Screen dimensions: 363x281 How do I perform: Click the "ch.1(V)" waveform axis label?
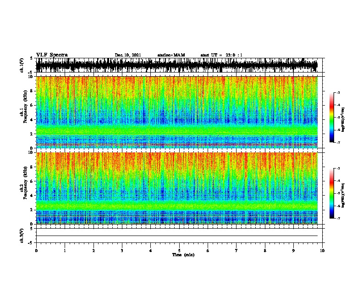click(x=22, y=65)
